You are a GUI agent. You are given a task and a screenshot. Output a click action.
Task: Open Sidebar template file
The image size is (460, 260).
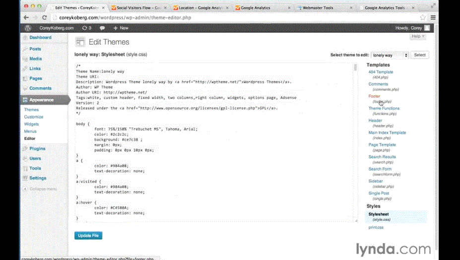point(376,181)
